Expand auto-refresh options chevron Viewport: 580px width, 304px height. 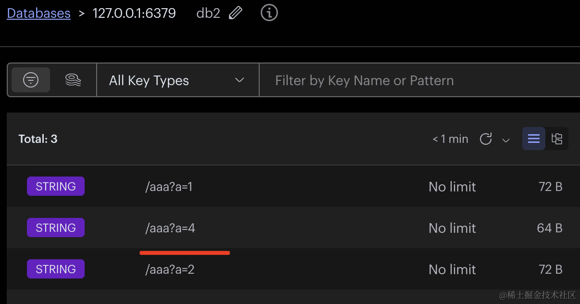click(506, 140)
